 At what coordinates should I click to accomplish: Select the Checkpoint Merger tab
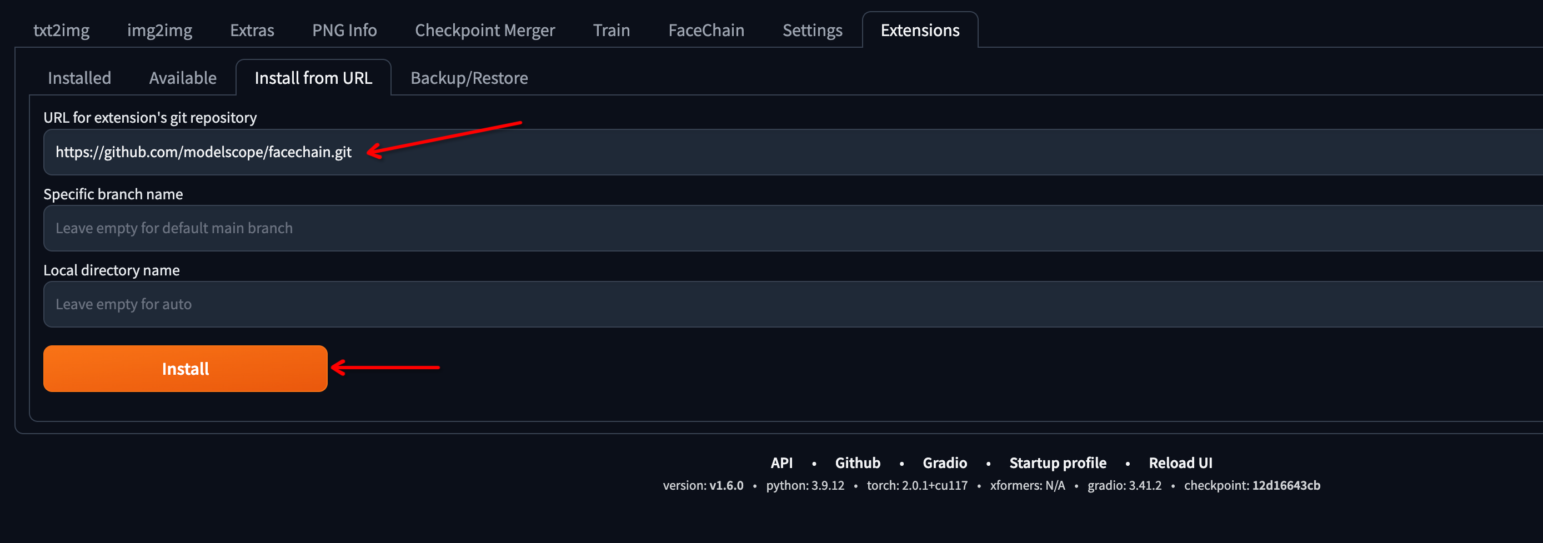pyautogui.click(x=484, y=30)
